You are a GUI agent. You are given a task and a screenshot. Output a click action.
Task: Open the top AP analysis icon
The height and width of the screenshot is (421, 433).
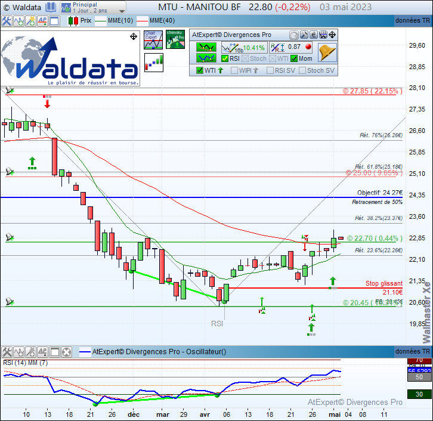coord(42,21)
